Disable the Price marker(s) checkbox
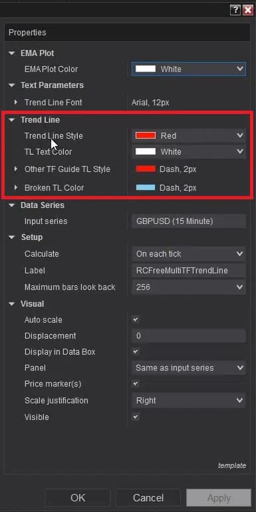The image size is (256, 512). (136, 384)
